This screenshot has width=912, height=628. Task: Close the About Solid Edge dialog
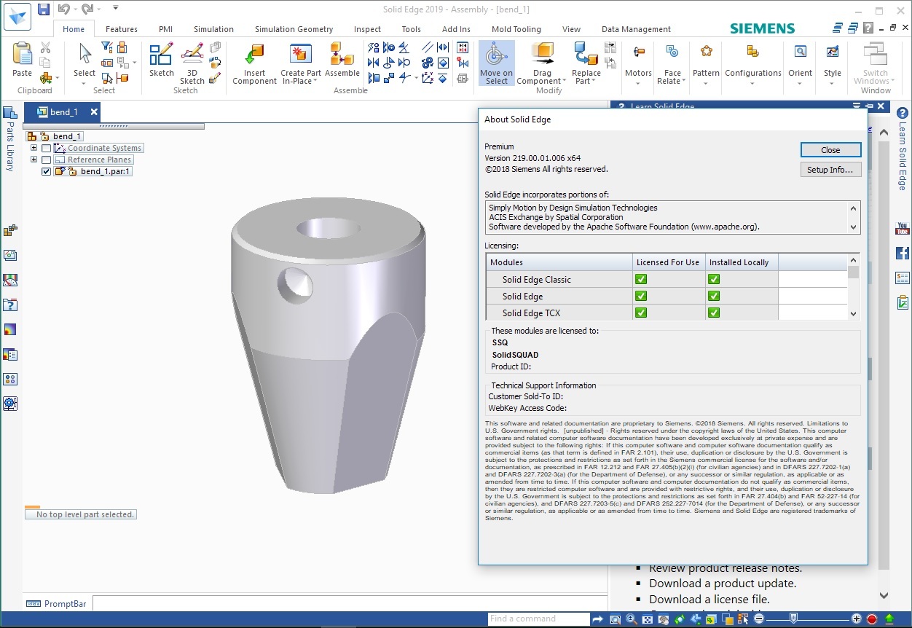tap(830, 149)
